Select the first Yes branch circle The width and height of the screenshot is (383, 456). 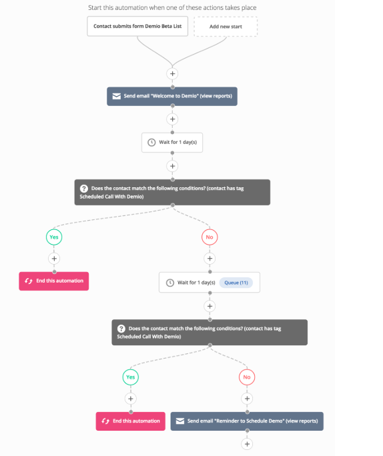tap(54, 237)
